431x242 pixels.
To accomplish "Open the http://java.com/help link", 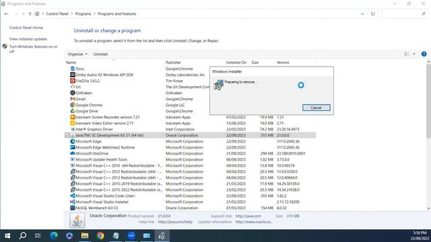I will tap(175, 222).
